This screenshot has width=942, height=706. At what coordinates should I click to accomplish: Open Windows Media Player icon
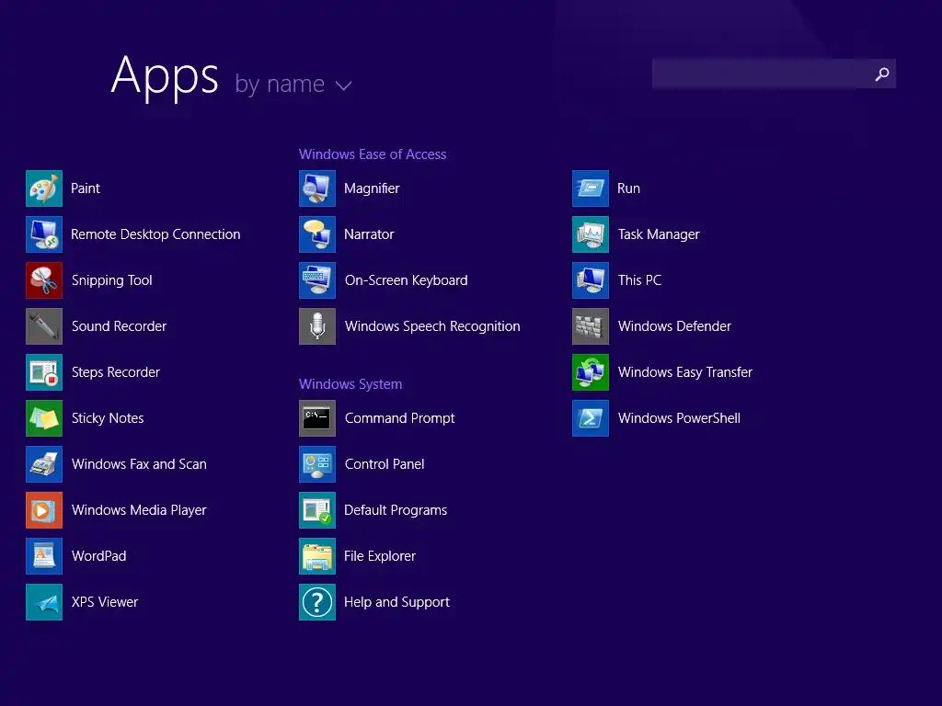(x=44, y=510)
